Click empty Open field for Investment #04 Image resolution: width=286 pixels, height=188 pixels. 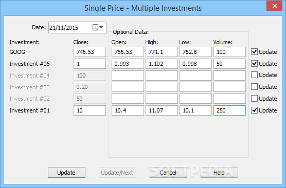pyautogui.click(x=128, y=76)
